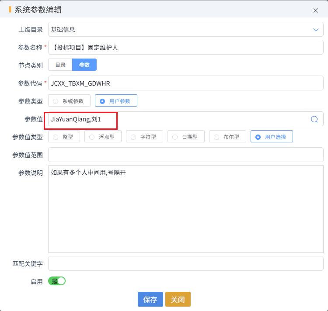Select 整型 as parameter value type
This screenshot has height=311, width=328.
click(64, 137)
